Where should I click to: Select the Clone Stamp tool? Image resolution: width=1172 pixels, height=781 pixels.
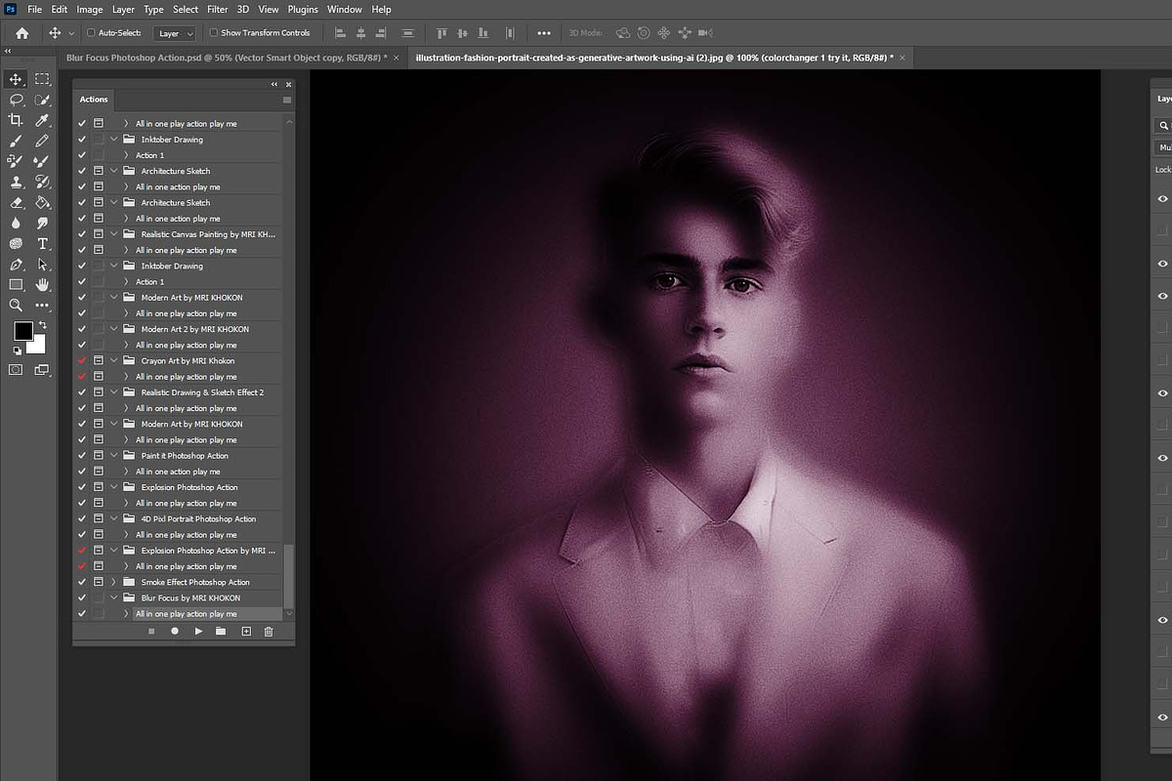16,182
